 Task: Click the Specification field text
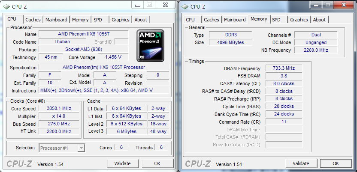(x=104, y=68)
